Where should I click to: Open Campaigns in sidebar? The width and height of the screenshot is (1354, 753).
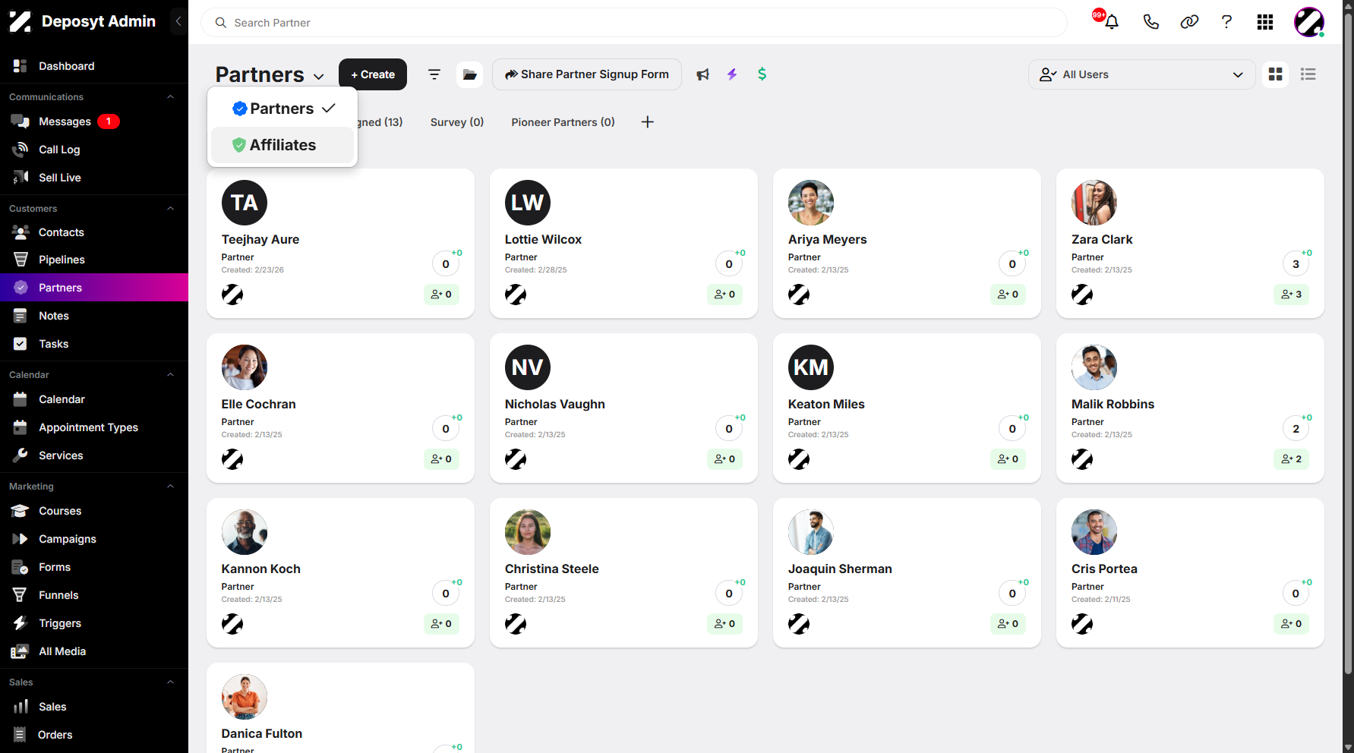pos(94,539)
